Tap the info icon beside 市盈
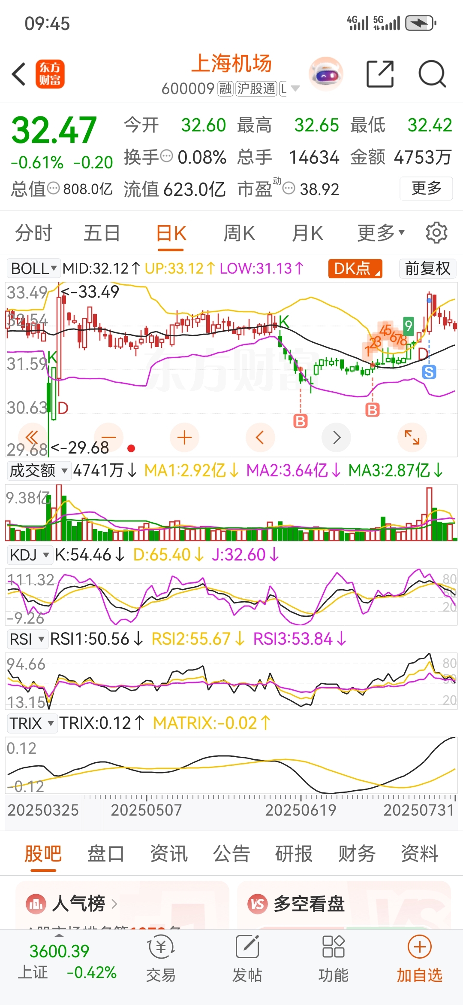 click(289, 188)
